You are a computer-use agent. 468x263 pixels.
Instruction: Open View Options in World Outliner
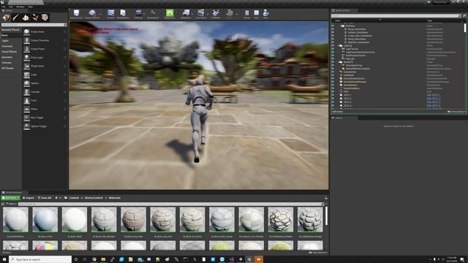point(456,112)
